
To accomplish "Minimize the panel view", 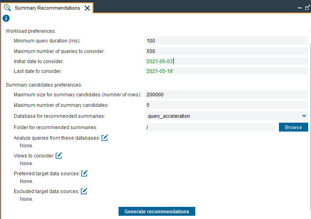I will click(x=300, y=8).
